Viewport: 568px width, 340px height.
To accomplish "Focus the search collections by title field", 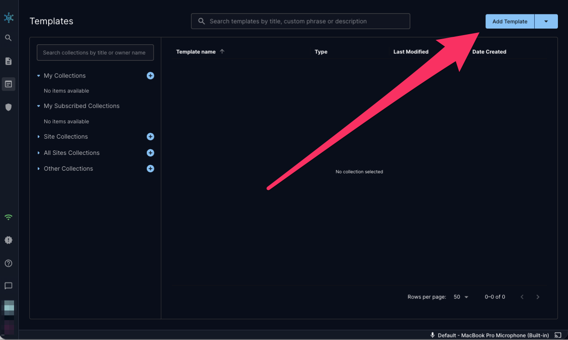I will click(x=95, y=53).
